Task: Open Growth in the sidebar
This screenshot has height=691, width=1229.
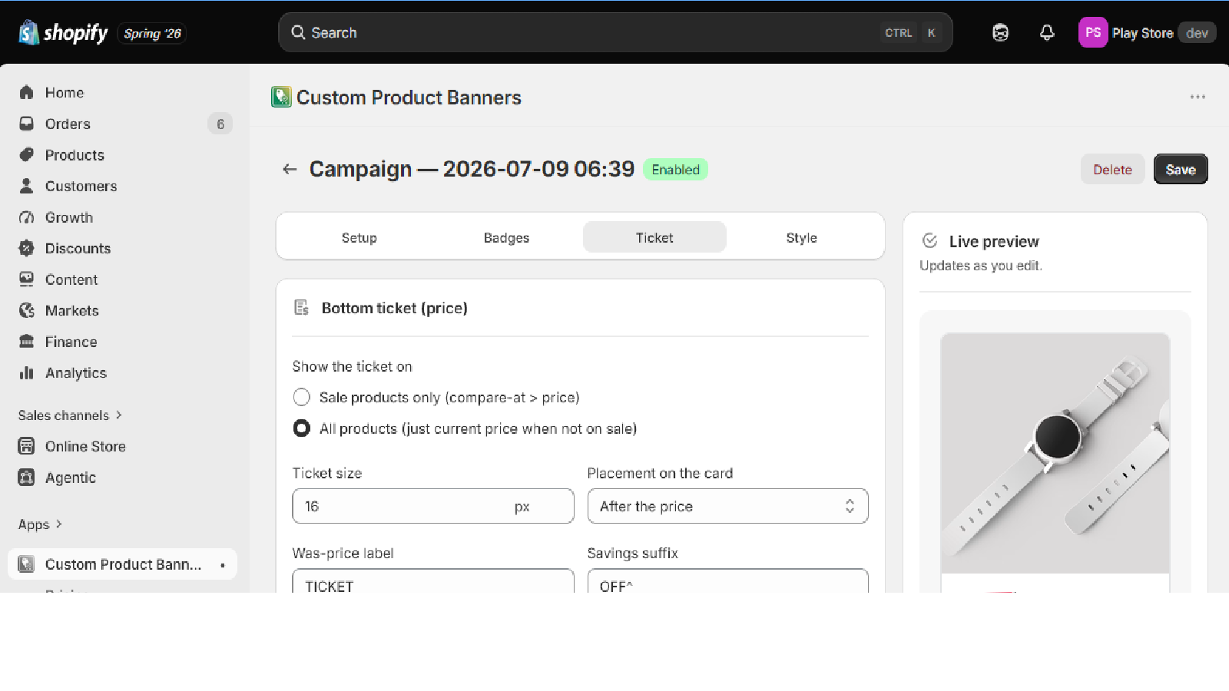Action: click(69, 217)
